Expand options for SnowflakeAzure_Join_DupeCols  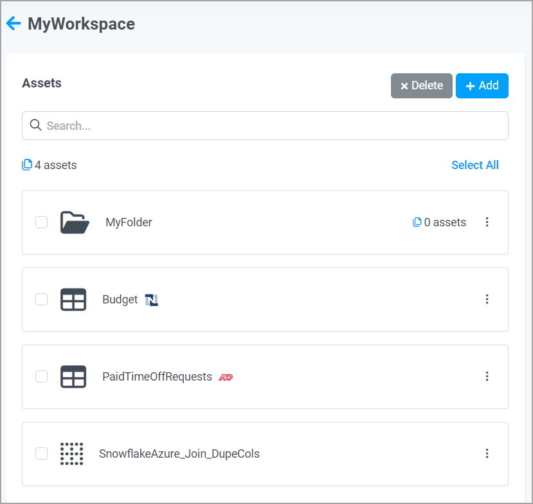pyautogui.click(x=487, y=453)
